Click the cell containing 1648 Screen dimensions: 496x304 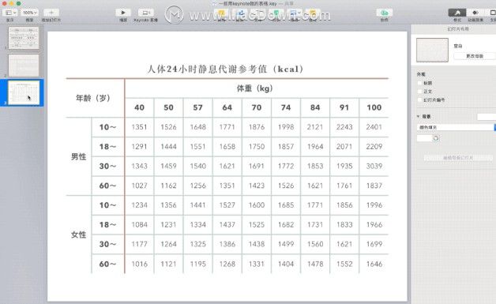click(x=198, y=127)
